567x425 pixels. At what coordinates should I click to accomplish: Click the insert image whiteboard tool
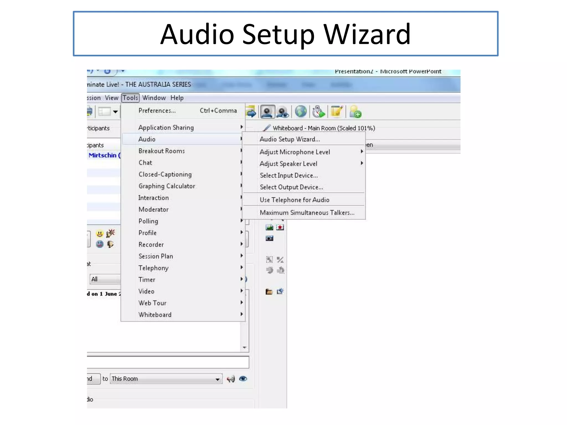pyautogui.click(x=269, y=227)
